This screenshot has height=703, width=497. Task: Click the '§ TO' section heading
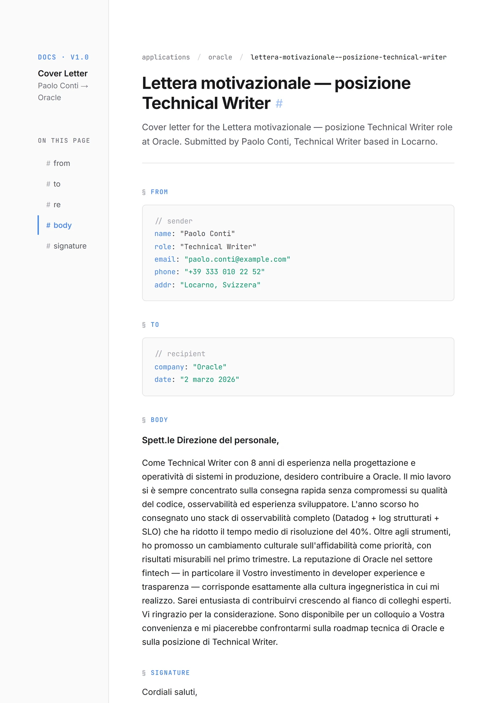[151, 325]
